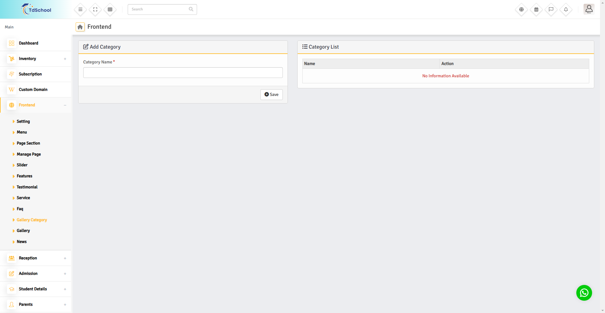Open Dashboard from the sidebar

pyautogui.click(x=28, y=43)
